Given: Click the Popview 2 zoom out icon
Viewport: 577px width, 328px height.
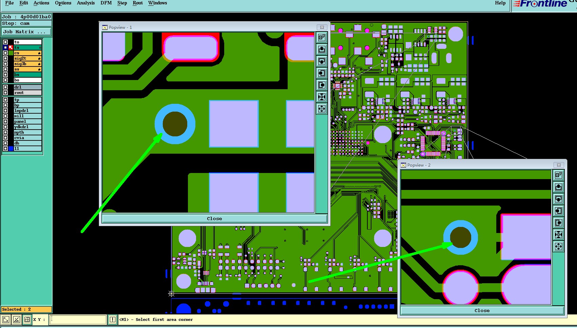Looking at the screenshot, I should coord(558,247).
